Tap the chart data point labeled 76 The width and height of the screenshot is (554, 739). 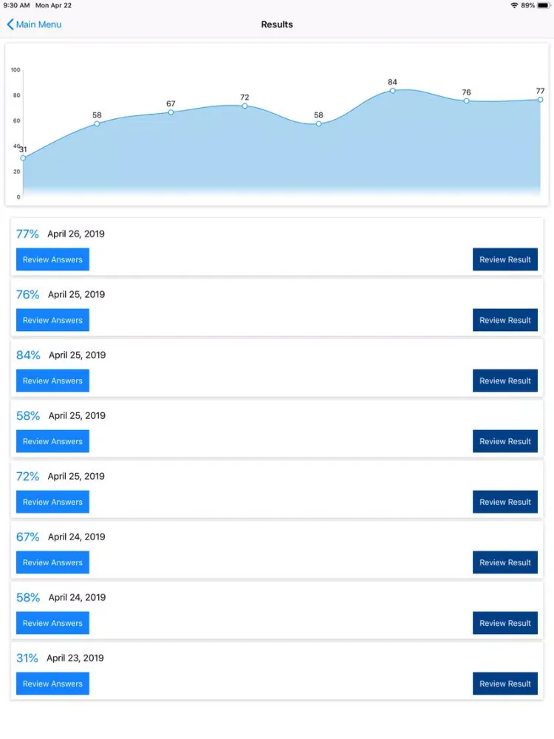pyautogui.click(x=466, y=101)
